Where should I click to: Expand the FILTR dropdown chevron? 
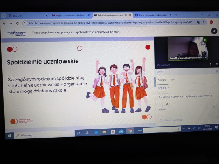tap(168, 88)
